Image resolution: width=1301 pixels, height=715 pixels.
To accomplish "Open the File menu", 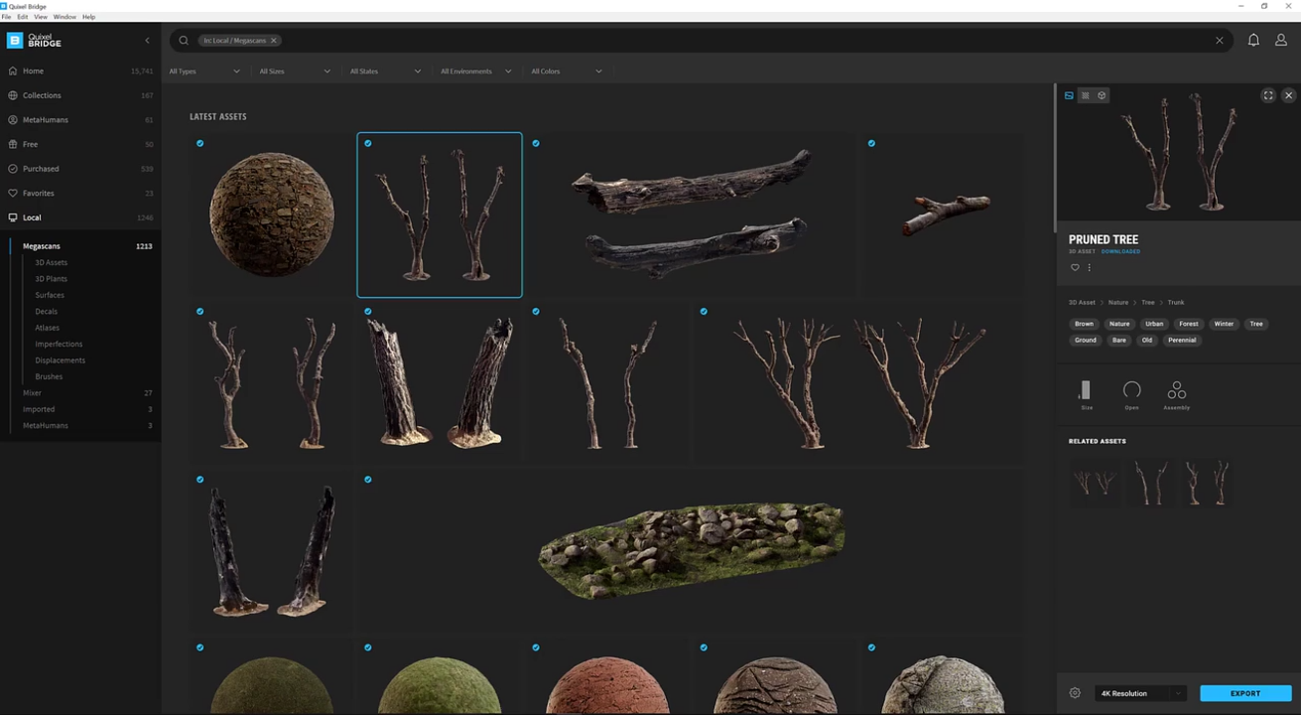I will click(x=7, y=17).
